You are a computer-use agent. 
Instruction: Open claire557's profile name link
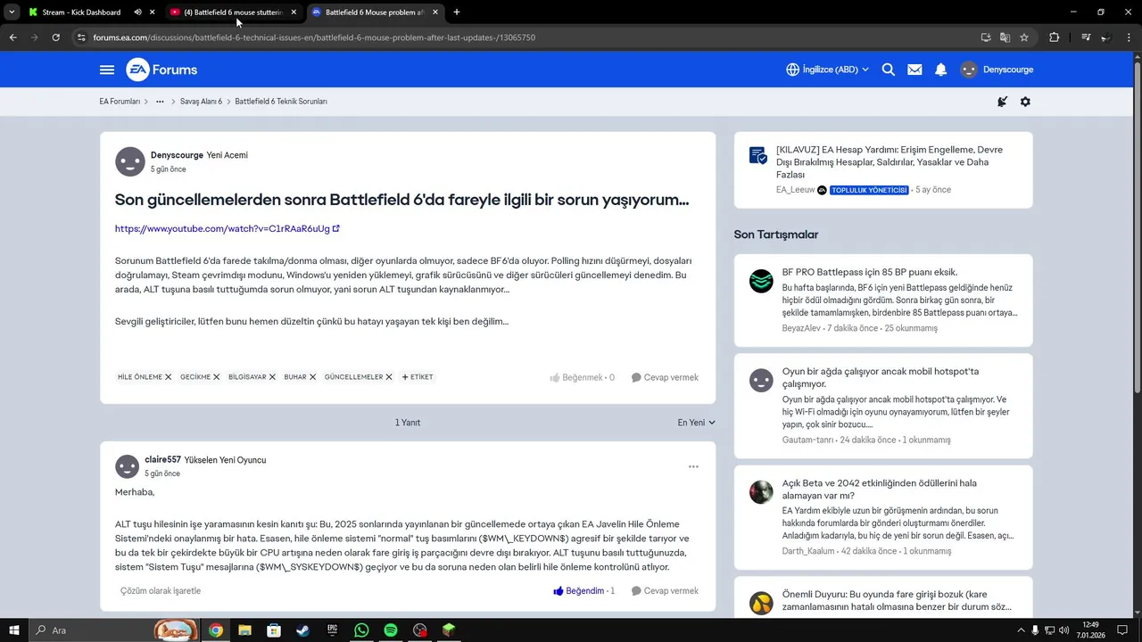pos(162,460)
